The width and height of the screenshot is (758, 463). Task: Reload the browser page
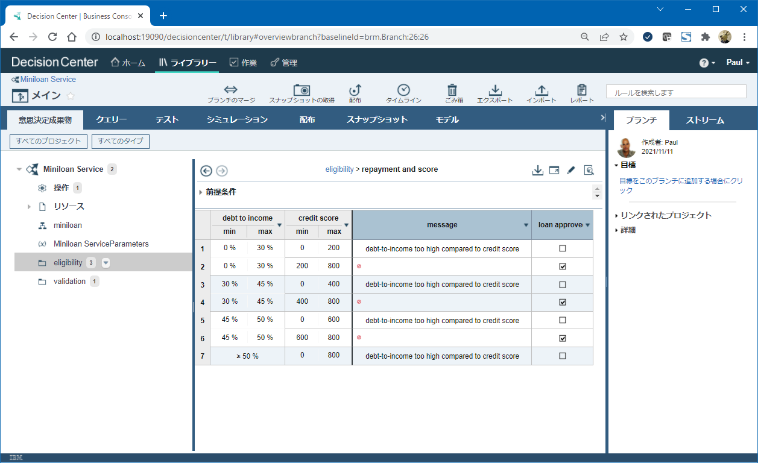click(x=52, y=37)
